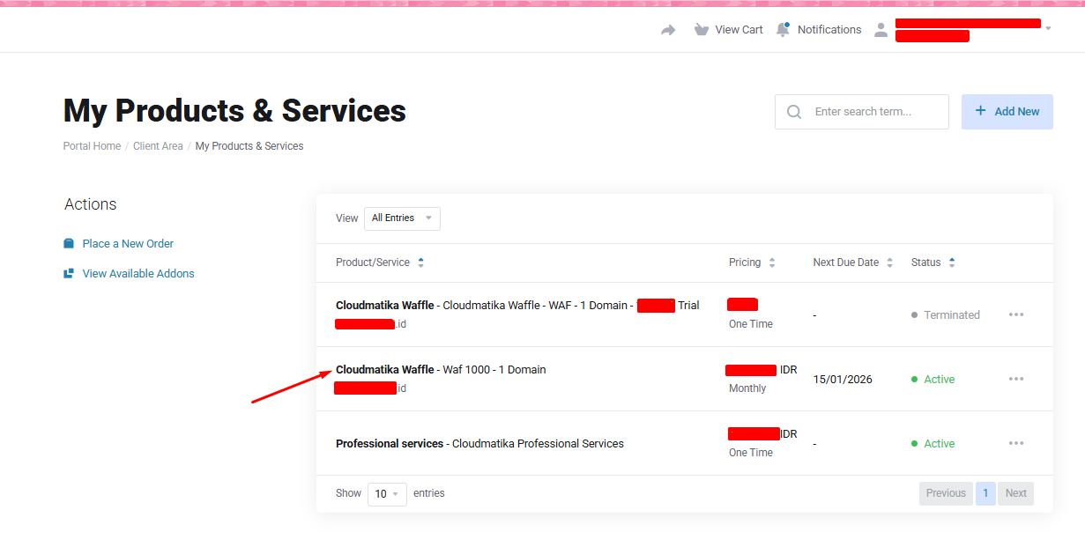Viewport: 1085px width, 547px height.
Task: Open actions menu for Terminated Waffle Trial
Action: coord(1016,314)
